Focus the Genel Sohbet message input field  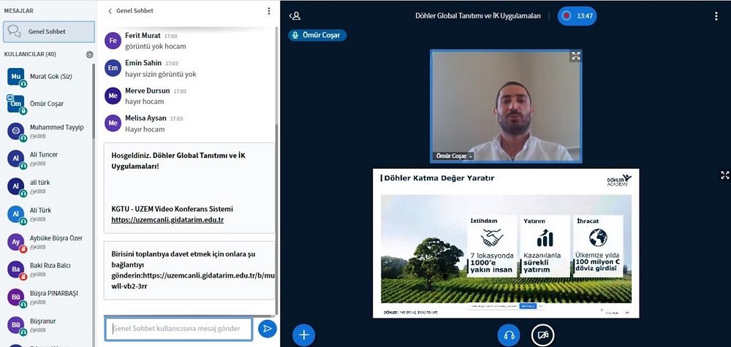tap(178, 329)
